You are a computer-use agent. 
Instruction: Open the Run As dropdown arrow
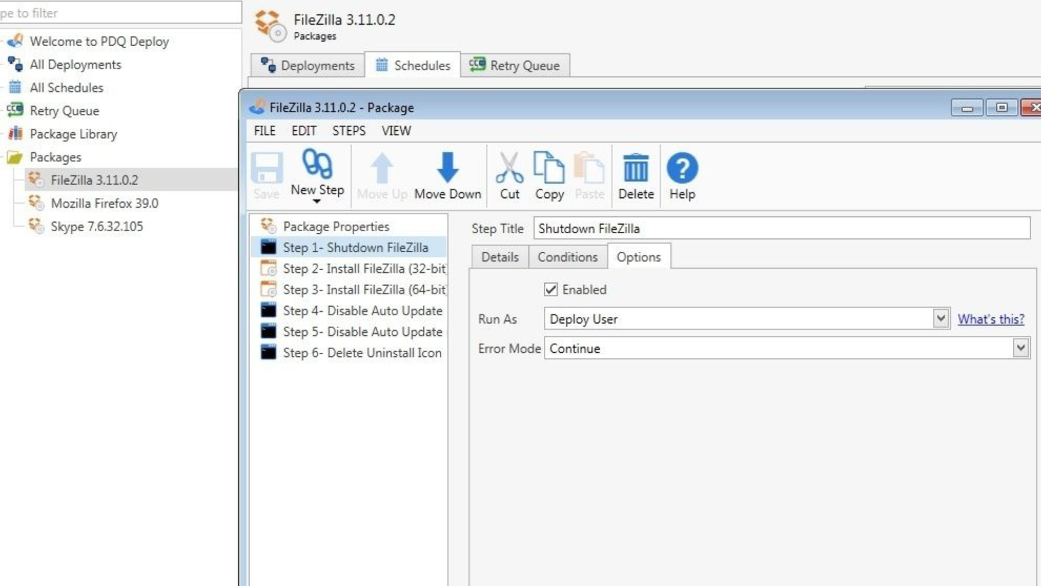941,318
